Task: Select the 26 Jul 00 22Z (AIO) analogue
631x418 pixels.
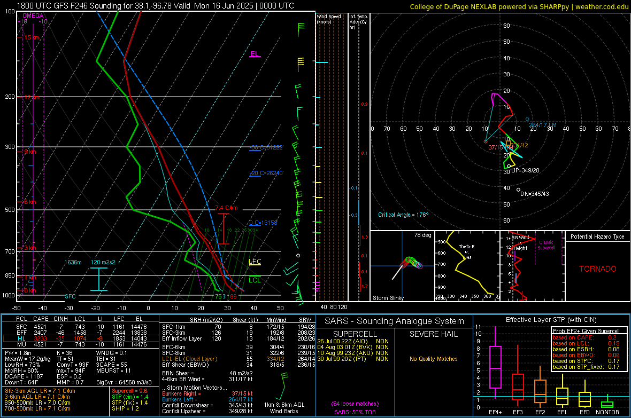Action: point(353,341)
